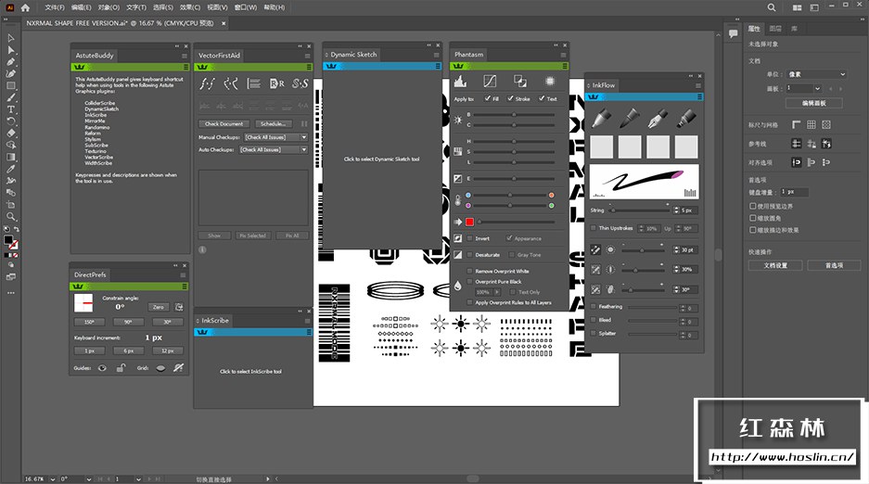Toggle Phantasm Apply to Stroke checkbox
The width and height of the screenshot is (869, 484).
point(510,98)
